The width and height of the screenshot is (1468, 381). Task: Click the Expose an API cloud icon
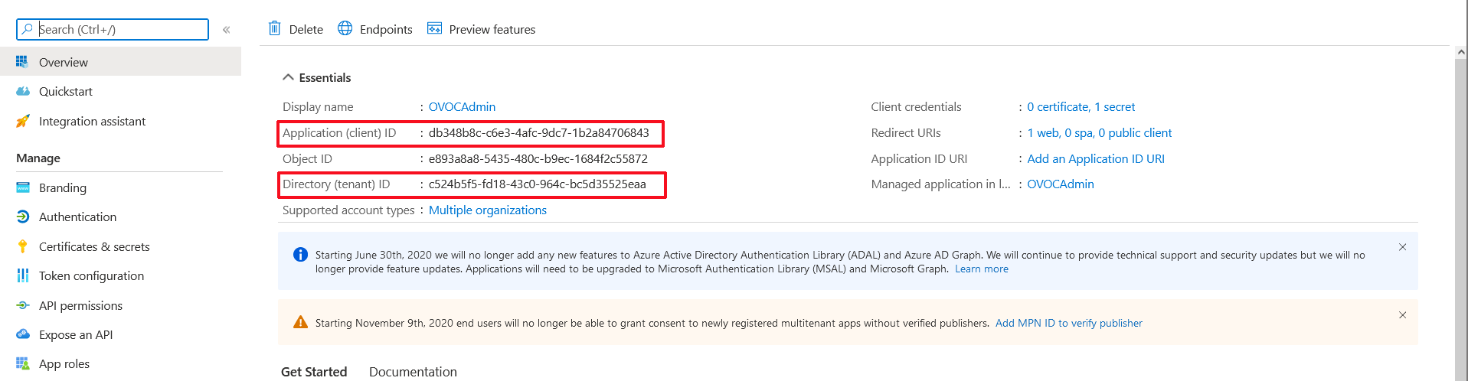point(23,334)
